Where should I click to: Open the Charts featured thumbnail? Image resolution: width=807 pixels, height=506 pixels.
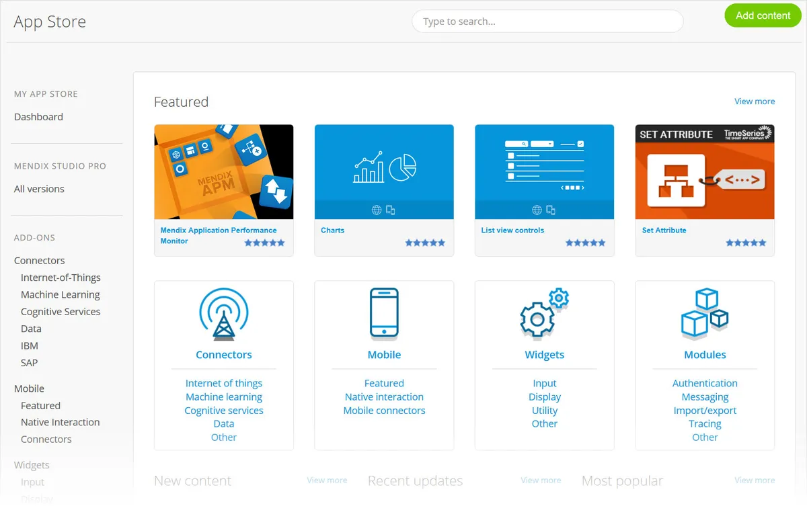pyautogui.click(x=384, y=172)
